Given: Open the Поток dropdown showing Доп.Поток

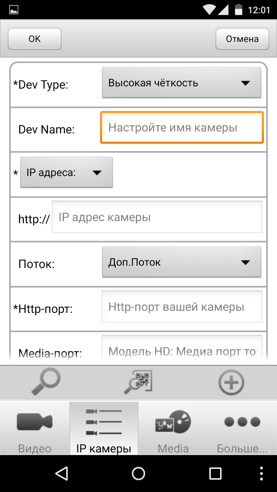Looking at the screenshot, I should (181, 262).
